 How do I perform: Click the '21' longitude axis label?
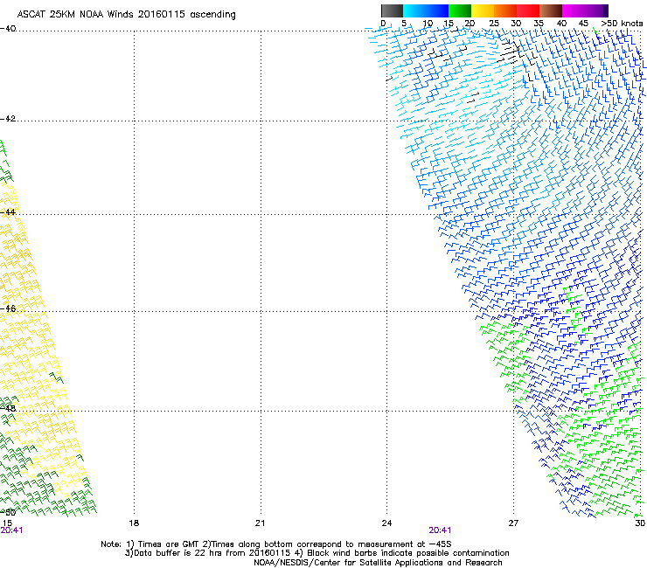(x=260, y=523)
